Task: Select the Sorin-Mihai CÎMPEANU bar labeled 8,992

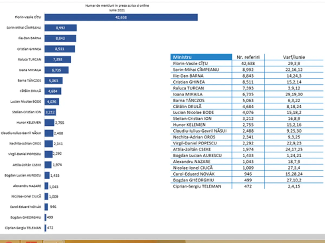Action: point(60,28)
